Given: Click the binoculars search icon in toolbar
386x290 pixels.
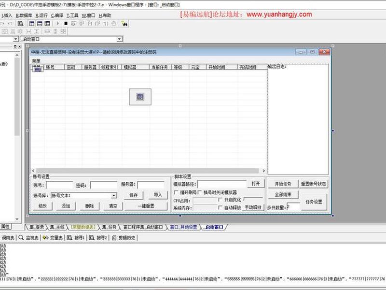Looking at the screenshot, I should click(x=124, y=24).
